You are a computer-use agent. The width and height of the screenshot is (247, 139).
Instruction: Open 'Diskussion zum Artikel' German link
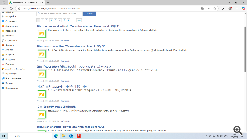click(x=71, y=46)
